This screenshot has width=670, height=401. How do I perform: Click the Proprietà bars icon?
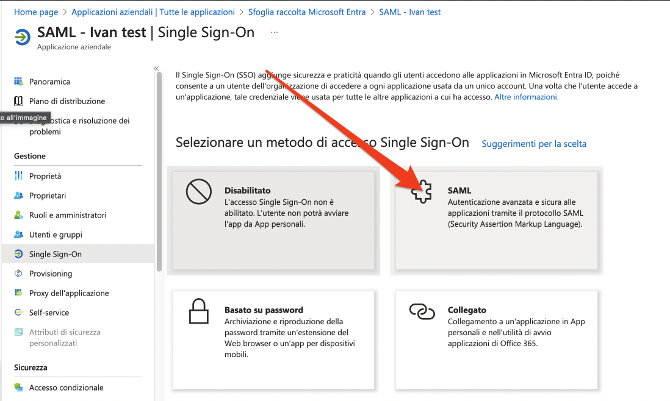point(18,176)
